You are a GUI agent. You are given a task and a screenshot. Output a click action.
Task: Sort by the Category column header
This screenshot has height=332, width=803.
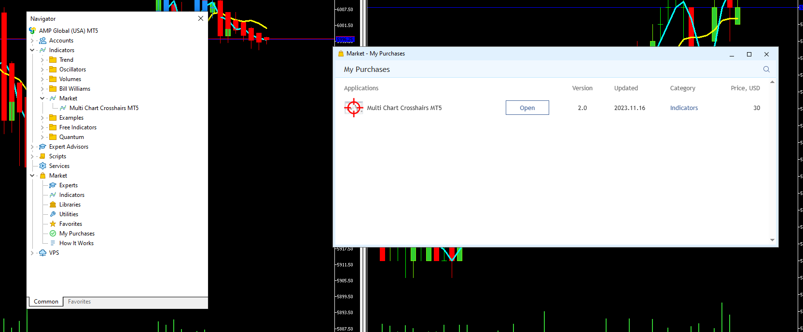682,88
